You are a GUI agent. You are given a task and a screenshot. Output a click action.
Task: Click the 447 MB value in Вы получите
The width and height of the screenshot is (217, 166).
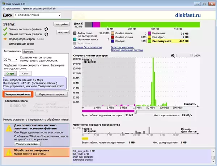pos(184,41)
